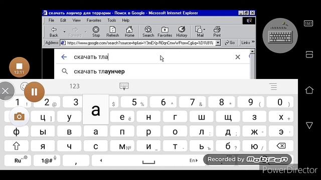Click the Search toolbar icon
Image resolution: width=321 pixels, height=180 pixels.
click(x=148, y=32)
